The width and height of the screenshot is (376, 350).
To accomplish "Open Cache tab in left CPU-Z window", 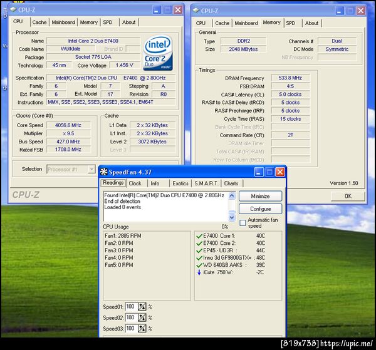I will point(39,23).
